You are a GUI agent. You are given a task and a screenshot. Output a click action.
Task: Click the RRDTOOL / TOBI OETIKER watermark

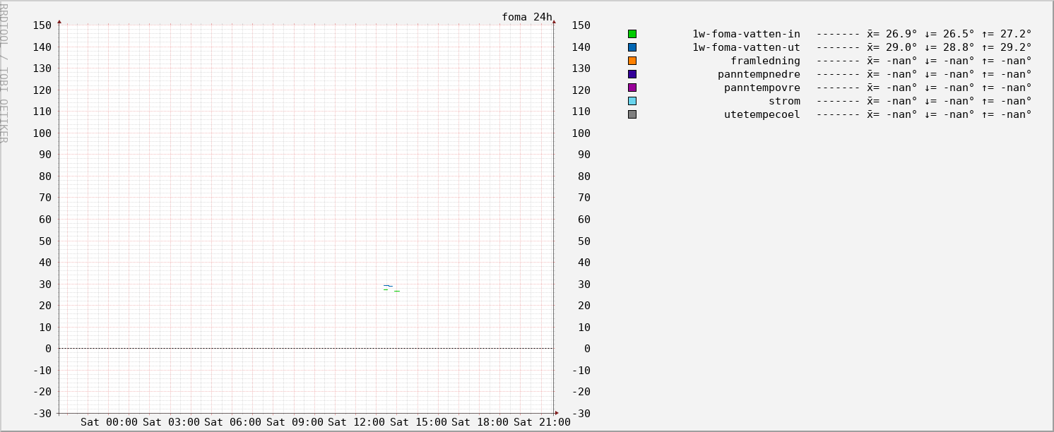pyautogui.click(x=4, y=72)
